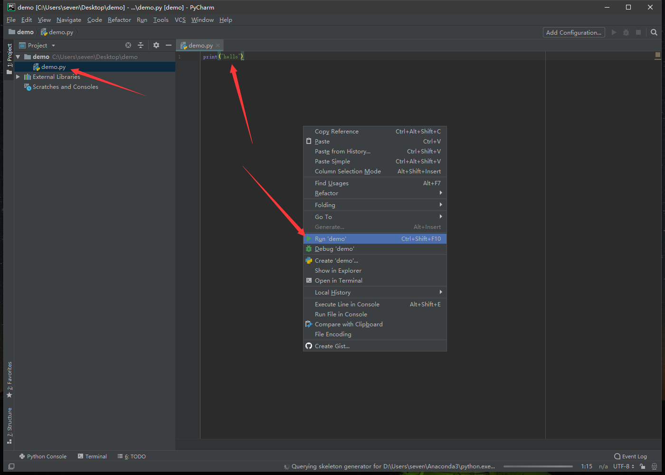Click the GitHub icon beside Create Gist

pyautogui.click(x=309, y=346)
